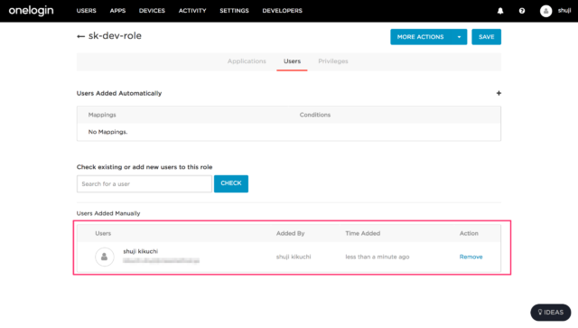Select the less than a minute ago text
The image size is (578, 328).
pyautogui.click(x=378, y=257)
